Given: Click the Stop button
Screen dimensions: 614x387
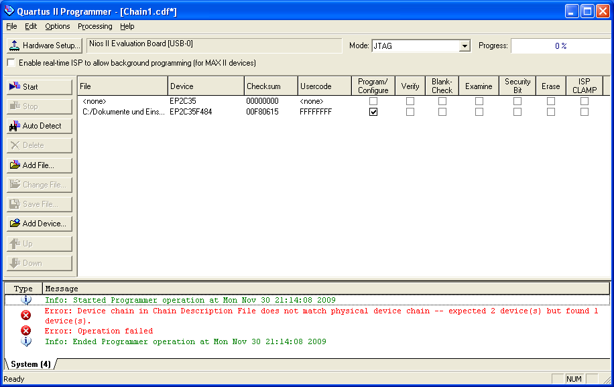Looking at the screenshot, I should click(40, 106).
